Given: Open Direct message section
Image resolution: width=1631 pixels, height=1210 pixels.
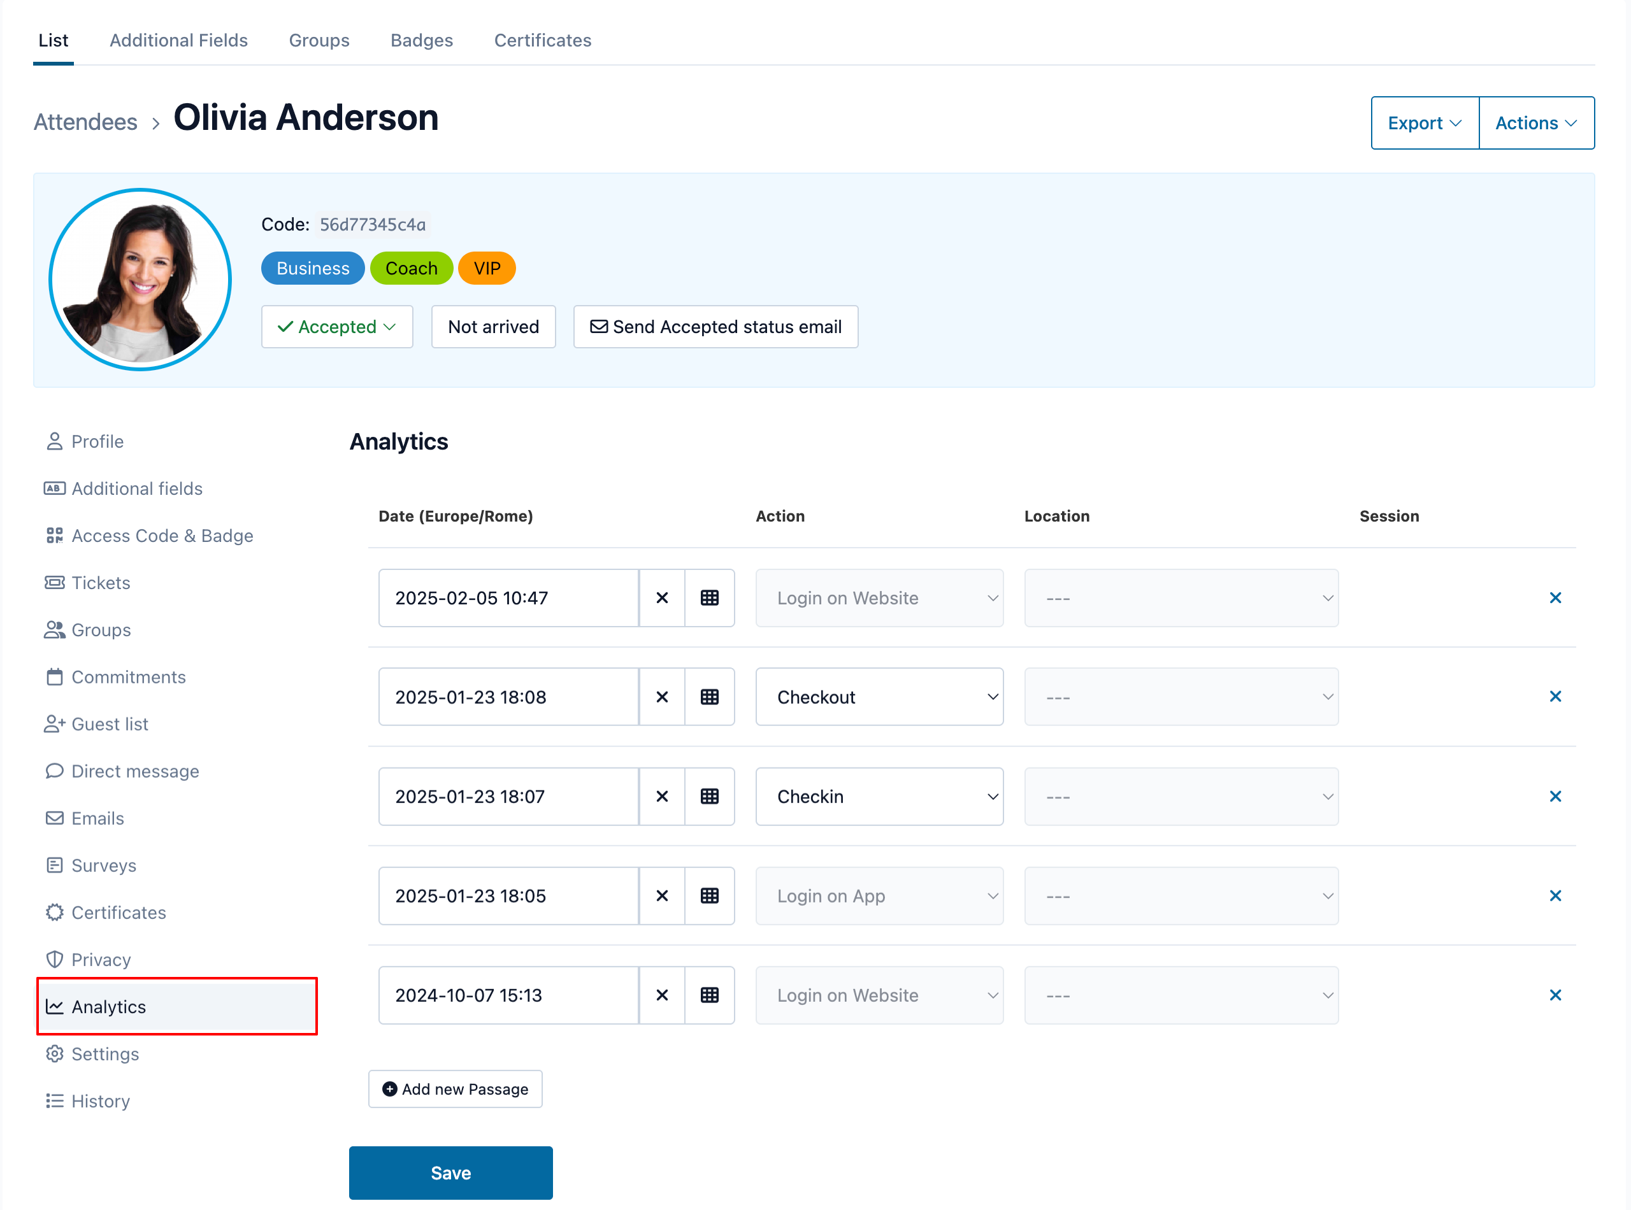Looking at the screenshot, I should (x=135, y=771).
